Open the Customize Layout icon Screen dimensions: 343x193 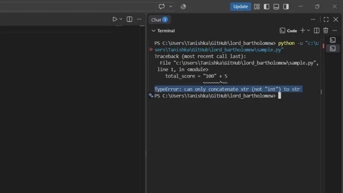pyautogui.click(x=257, y=7)
